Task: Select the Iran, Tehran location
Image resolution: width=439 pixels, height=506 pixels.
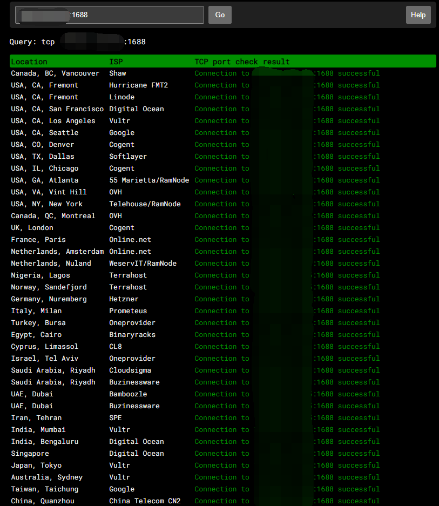Action: pyautogui.click(x=36, y=418)
